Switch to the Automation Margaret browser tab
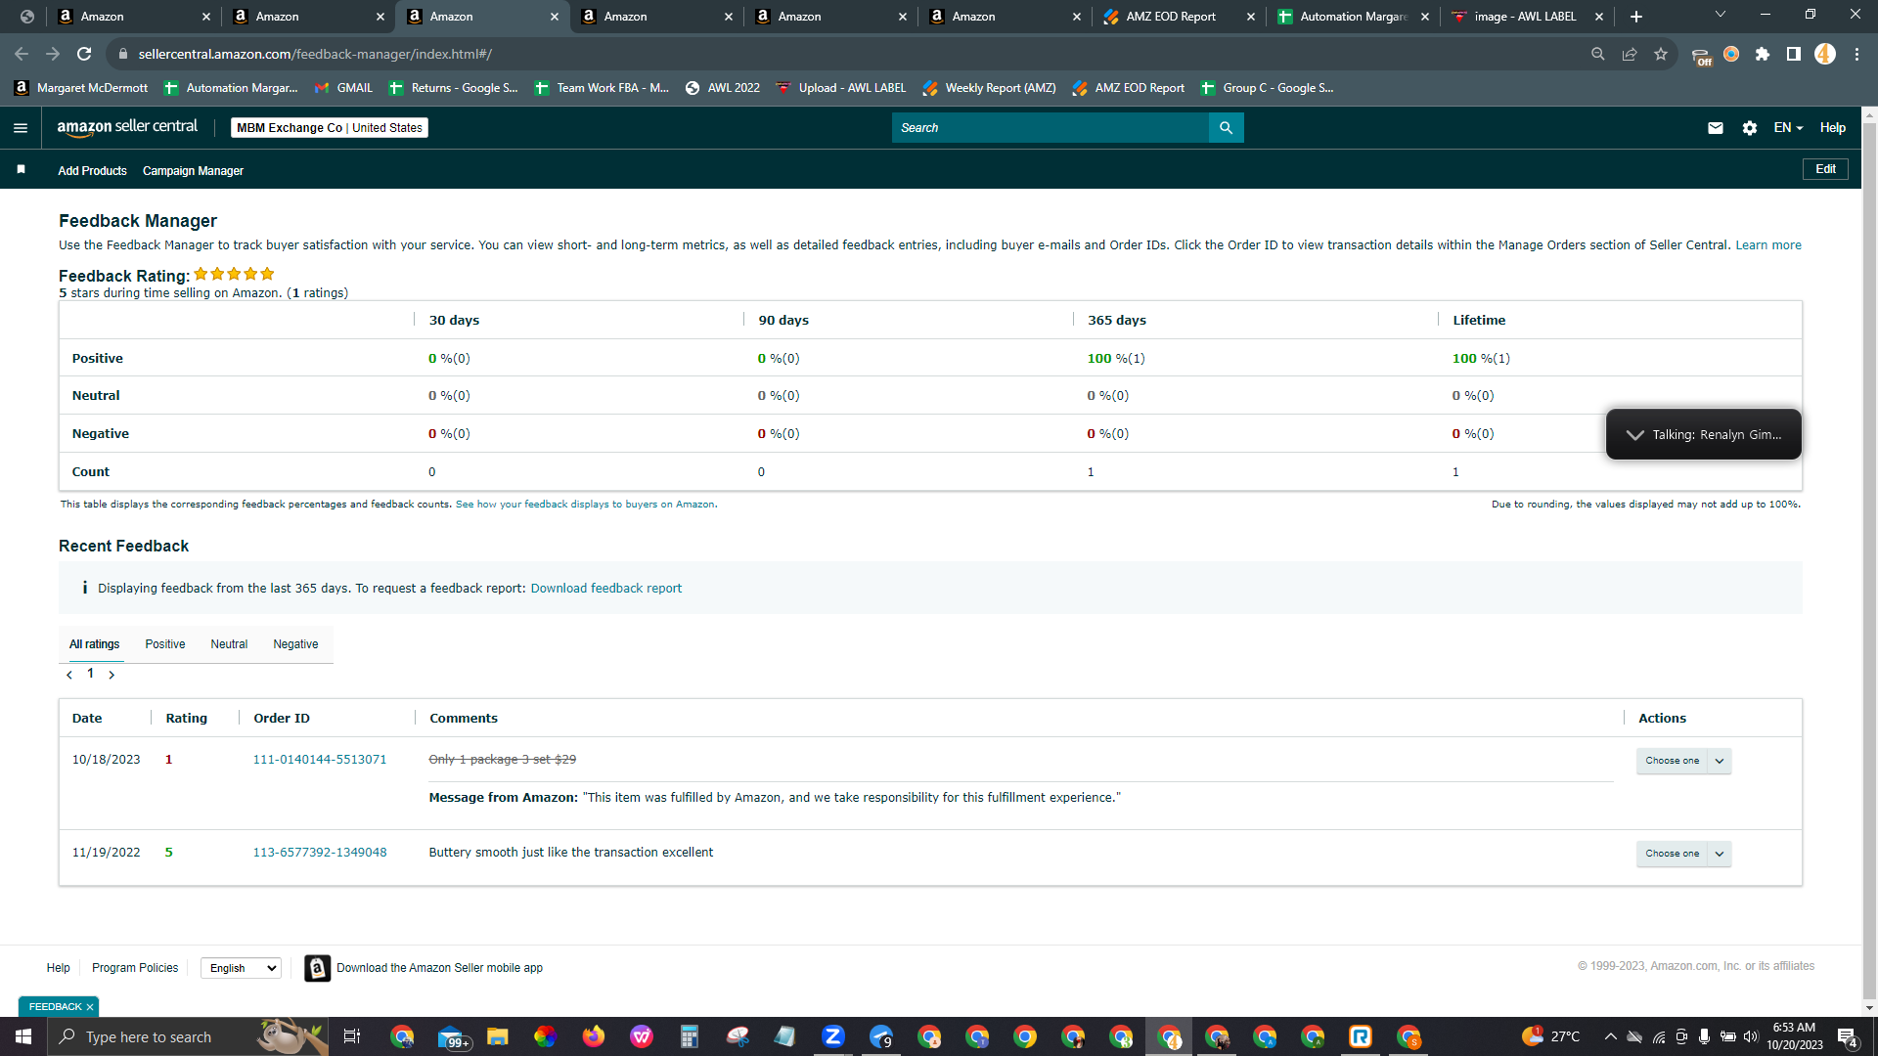The height and width of the screenshot is (1056, 1878). [1353, 17]
